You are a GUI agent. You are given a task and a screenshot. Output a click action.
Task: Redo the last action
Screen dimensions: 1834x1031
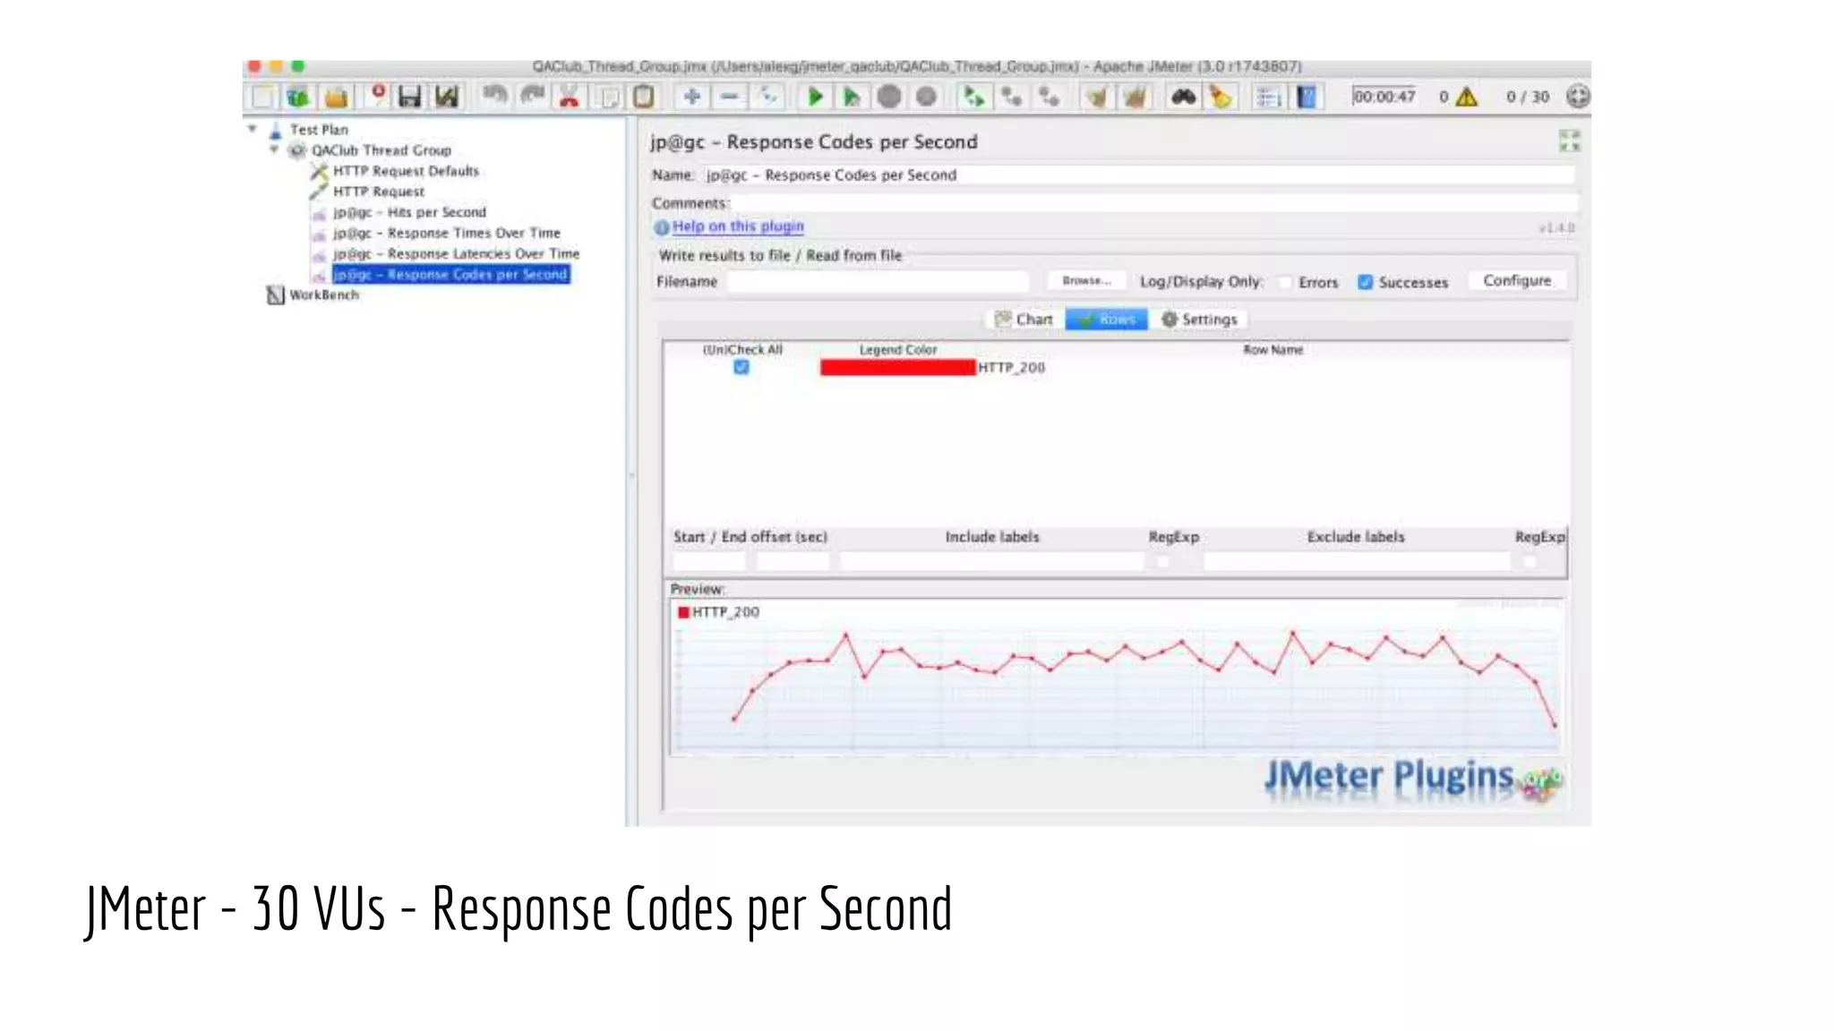click(533, 96)
